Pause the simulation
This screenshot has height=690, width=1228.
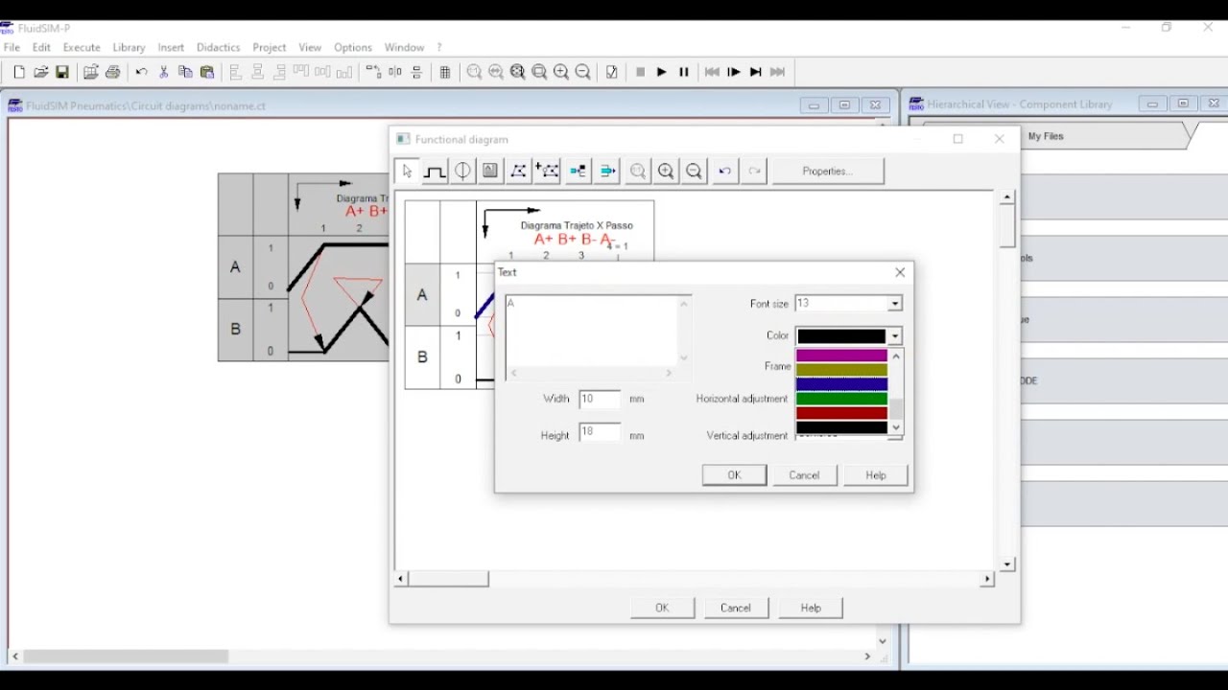(684, 72)
